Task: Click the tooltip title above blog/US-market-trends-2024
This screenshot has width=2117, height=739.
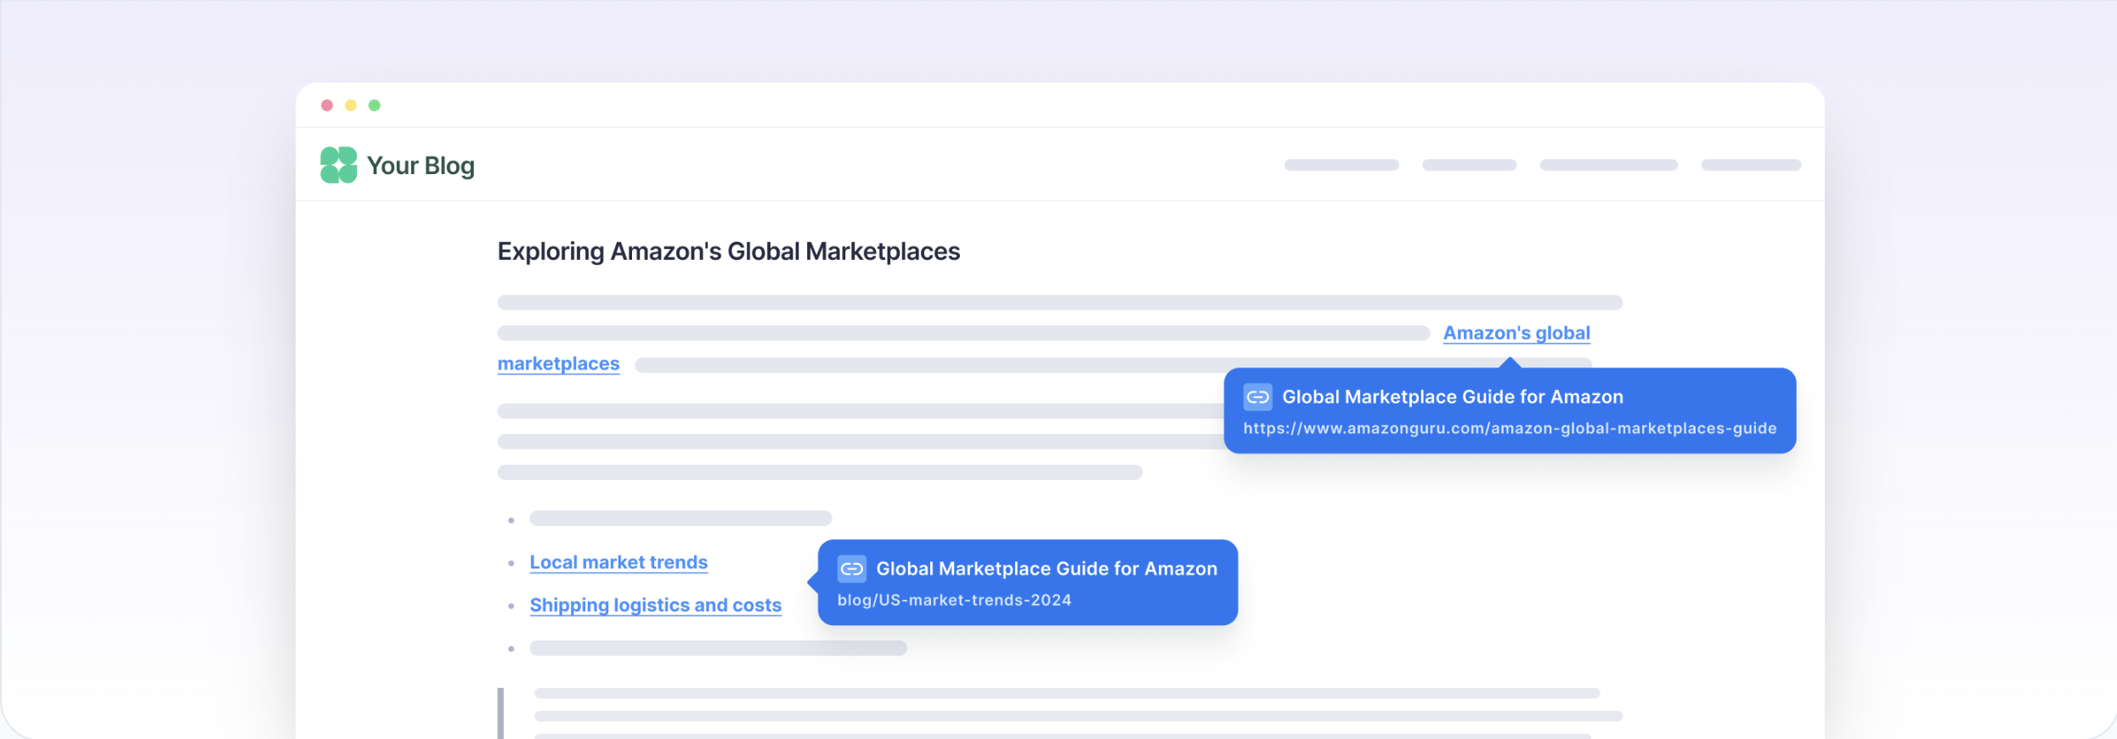Action: coord(1047,568)
